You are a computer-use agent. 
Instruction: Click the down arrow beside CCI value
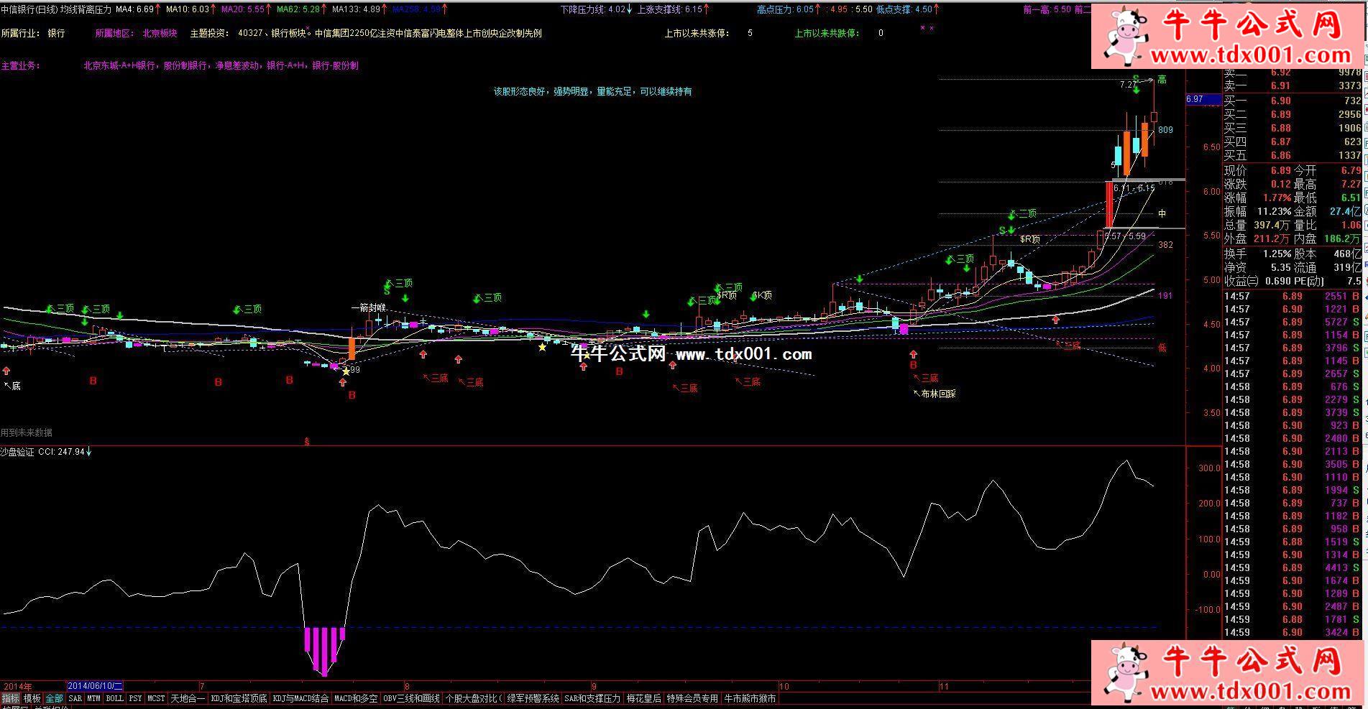(89, 452)
